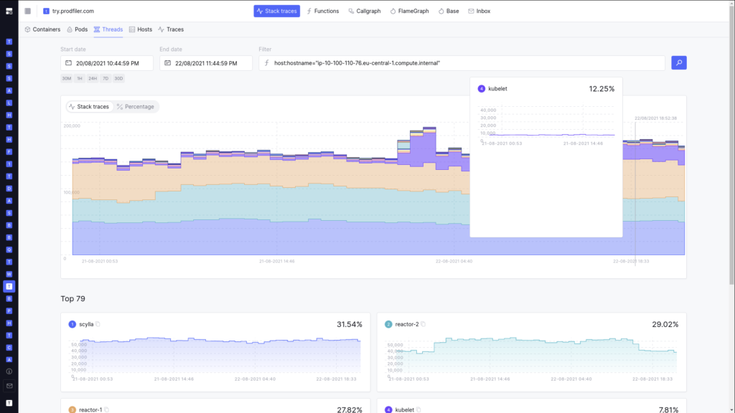Click the 29.02% value on reactor-2 card
735x413 pixels.
pyautogui.click(x=665, y=324)
